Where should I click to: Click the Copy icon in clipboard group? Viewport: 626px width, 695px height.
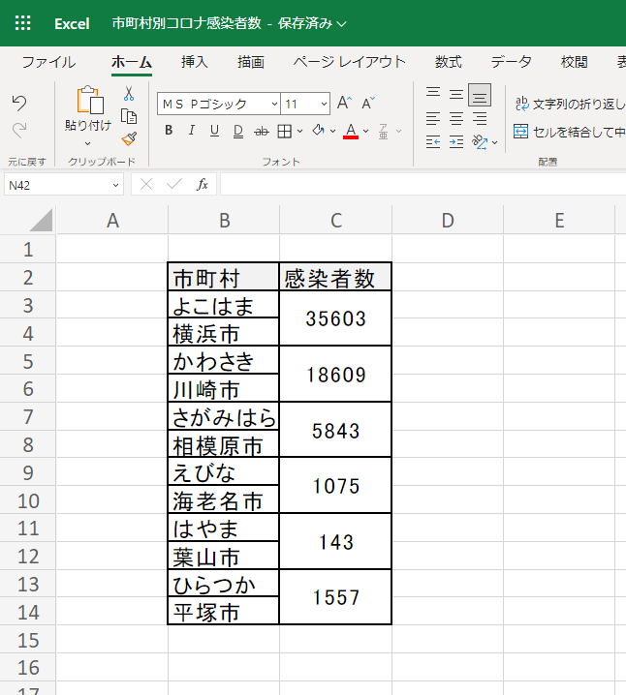click(128, 116)
